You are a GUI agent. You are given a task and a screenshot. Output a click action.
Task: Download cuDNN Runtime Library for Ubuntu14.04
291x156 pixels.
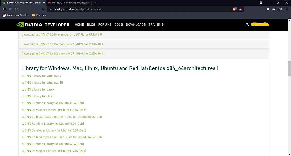[52, 144]
